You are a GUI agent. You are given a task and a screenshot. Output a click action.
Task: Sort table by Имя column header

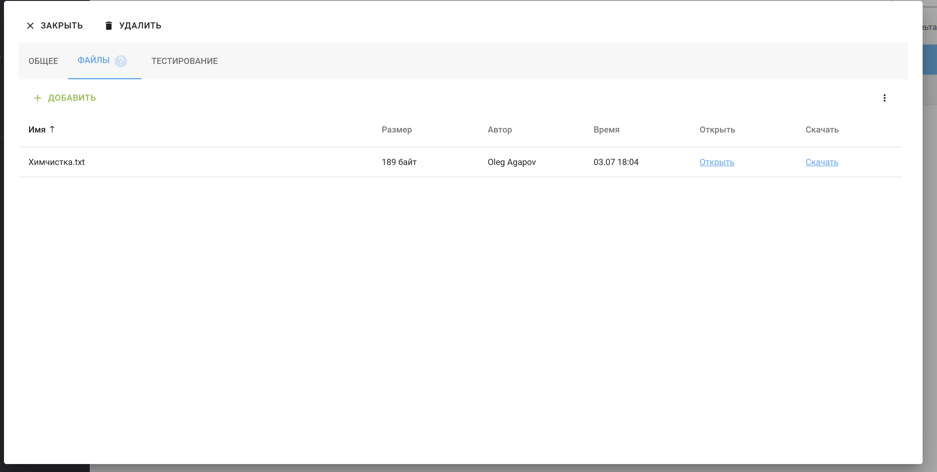tap(37, 130)
